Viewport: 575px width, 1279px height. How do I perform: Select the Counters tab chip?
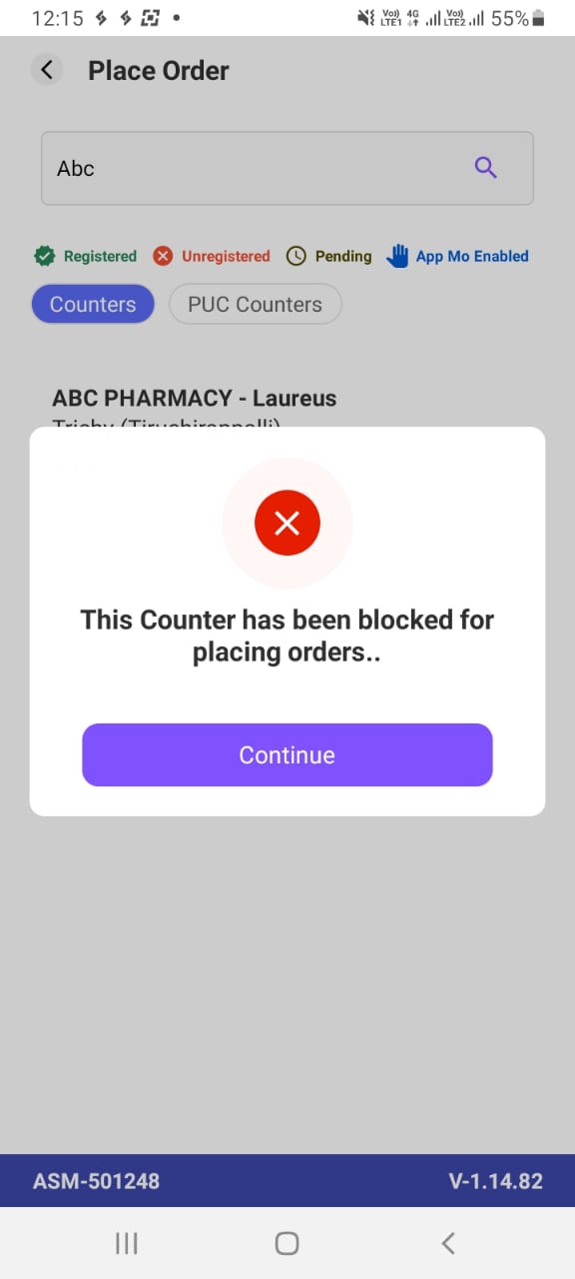tap(93, 305)
